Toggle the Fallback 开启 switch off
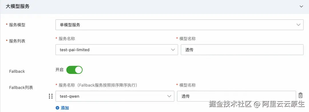The width and height of the screenshot is (309, 112). (x=74, y=70)
